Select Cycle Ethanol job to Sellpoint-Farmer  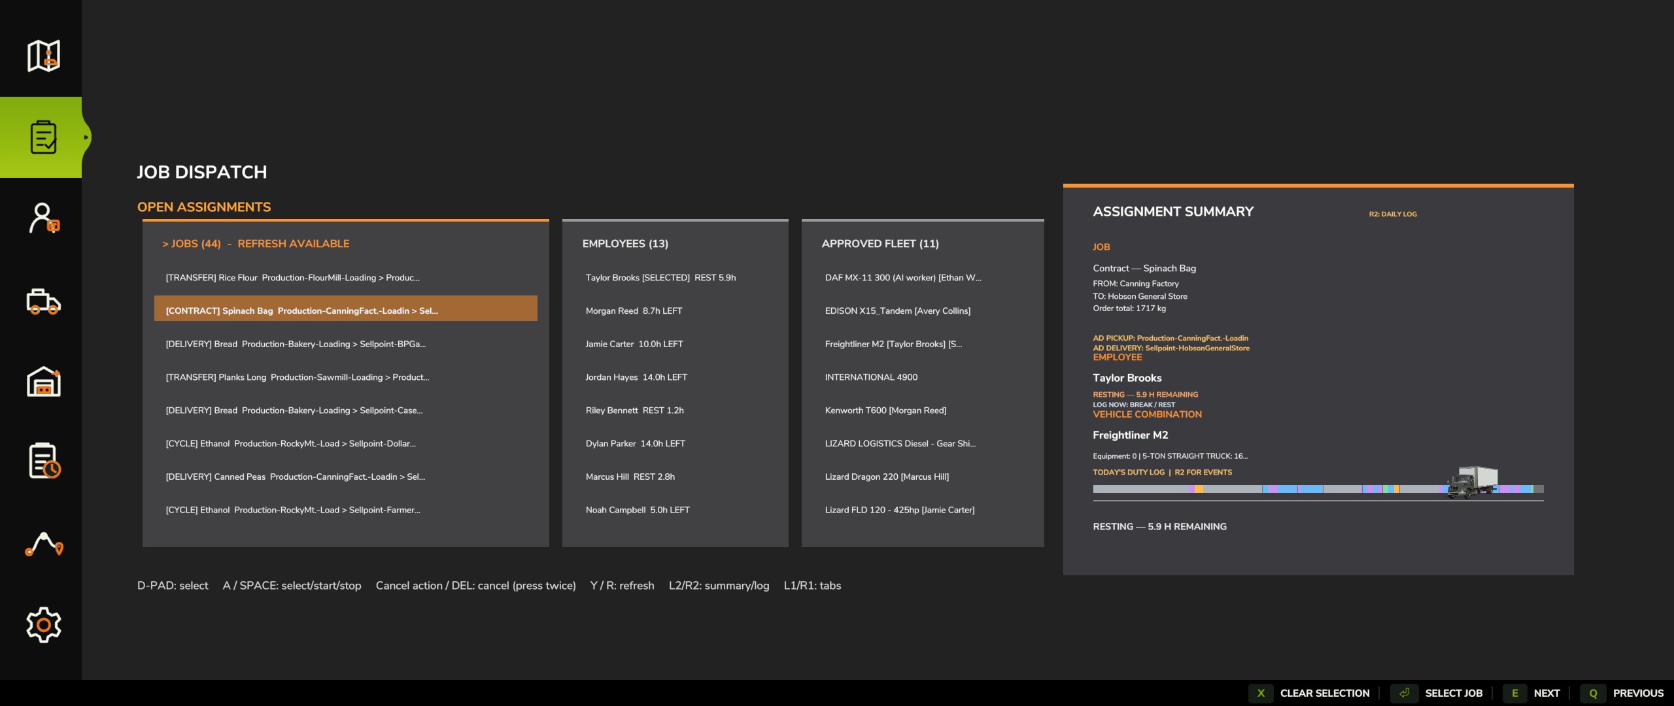[x=346, y=511]
